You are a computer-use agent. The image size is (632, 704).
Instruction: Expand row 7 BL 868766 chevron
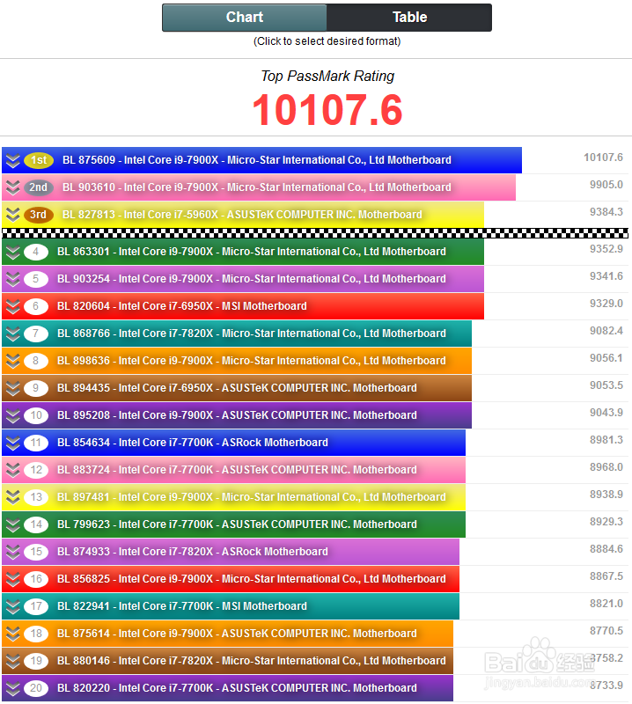13,334
